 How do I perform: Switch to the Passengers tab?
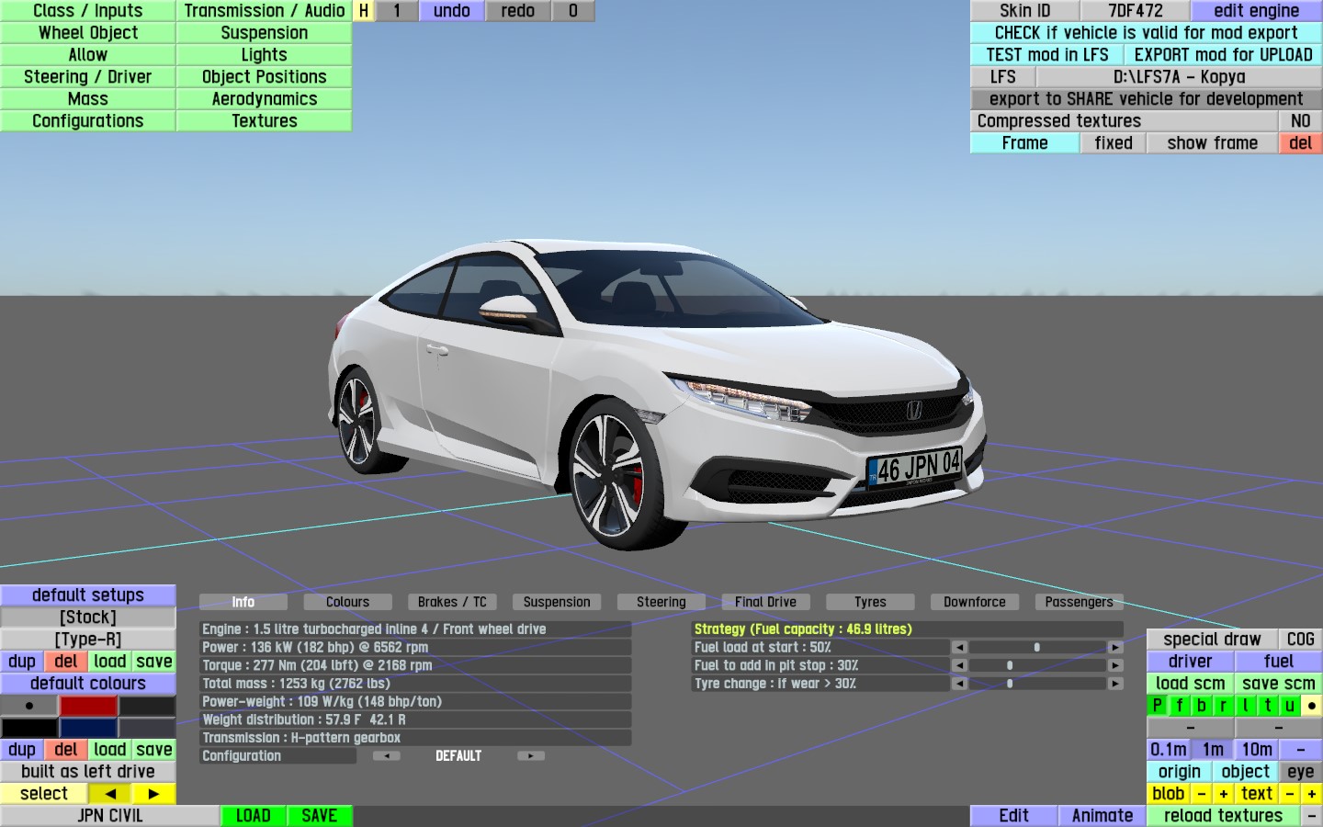[x=1079, y=602]
